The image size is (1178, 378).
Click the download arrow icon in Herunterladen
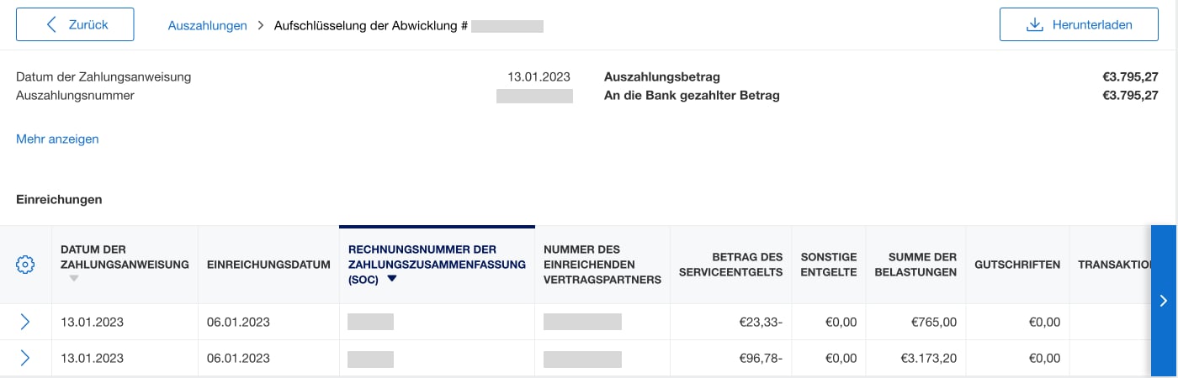pyautogui.click(x=1035, y=24)
